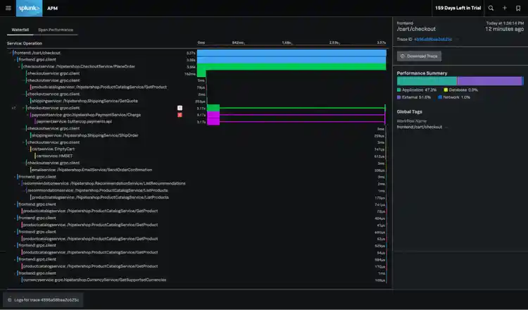Open the bookmark icon in header

[517, 8]
